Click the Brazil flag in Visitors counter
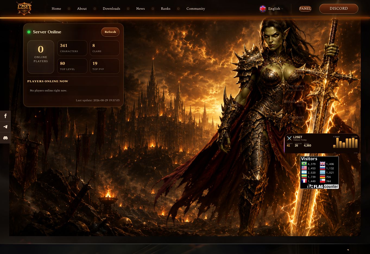This screenshot has width=370, height=254. pyautogui.click(x=304, y=164)
